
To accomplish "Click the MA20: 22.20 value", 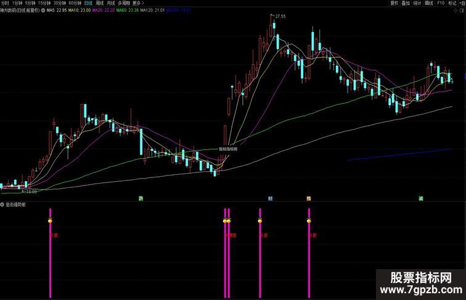I will (x=104, y=10).
